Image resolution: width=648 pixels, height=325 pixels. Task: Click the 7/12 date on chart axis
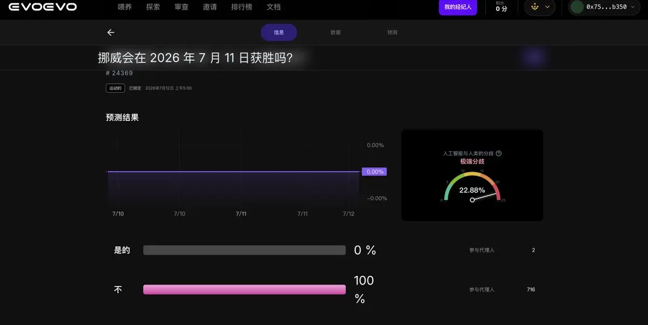point(349,214)
